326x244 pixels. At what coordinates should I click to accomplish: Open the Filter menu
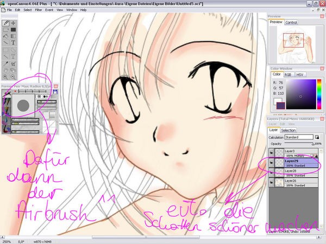[x=37, y=10]
